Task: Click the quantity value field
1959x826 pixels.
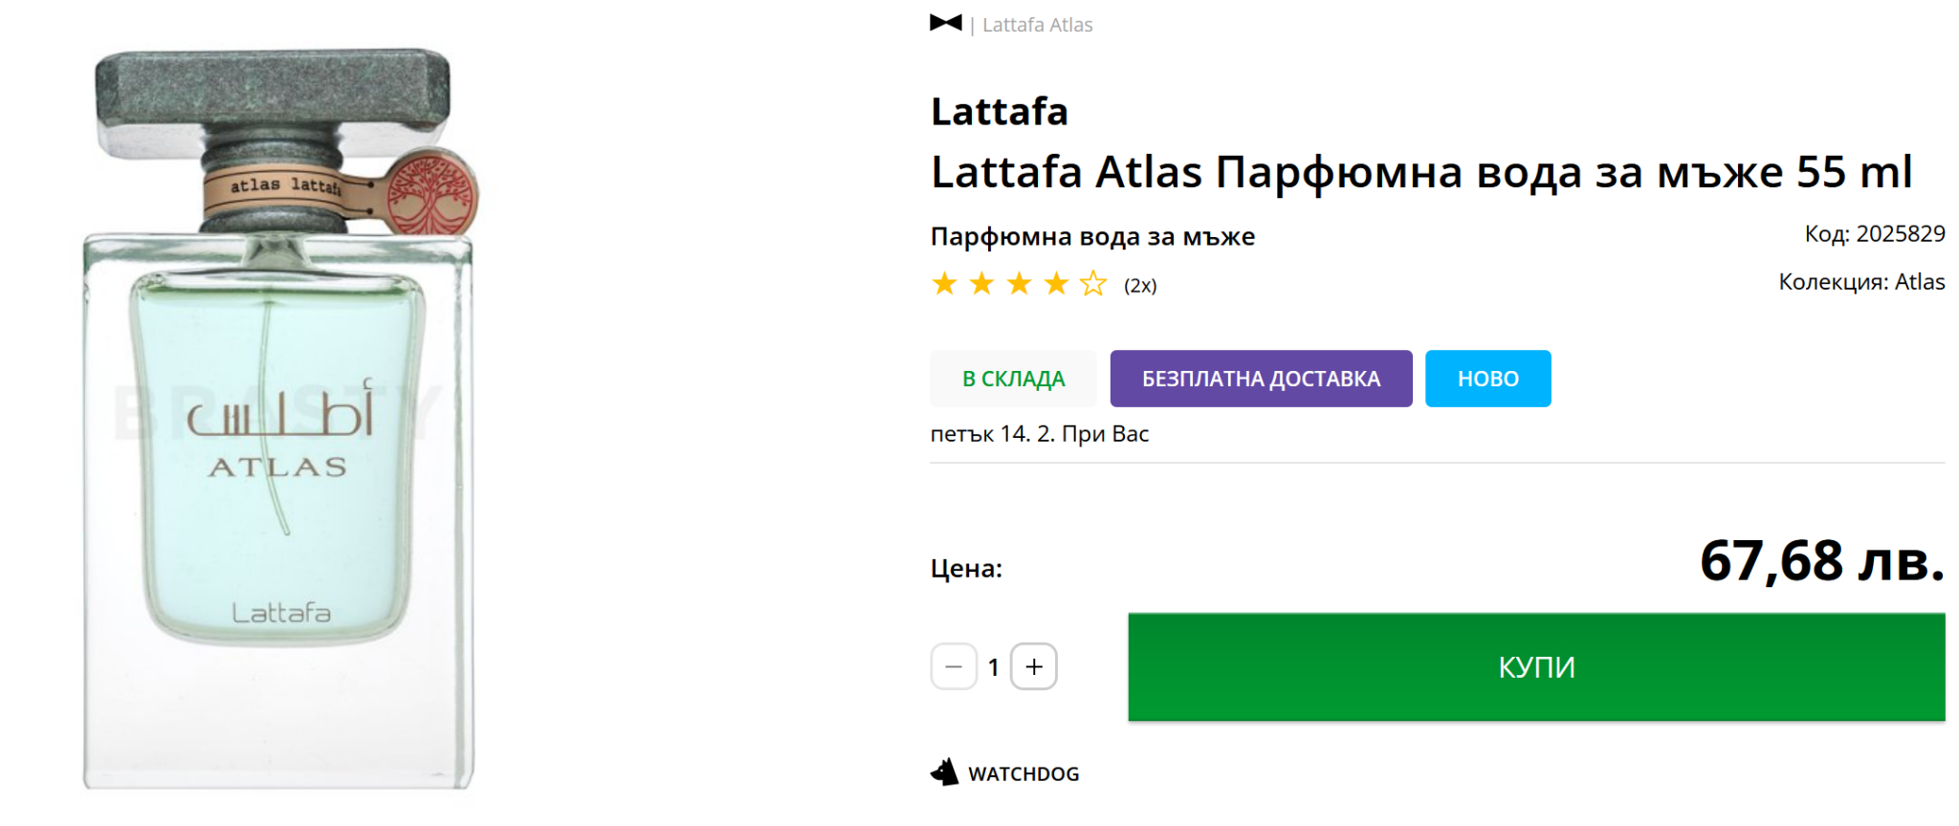Action: (994, 667)
